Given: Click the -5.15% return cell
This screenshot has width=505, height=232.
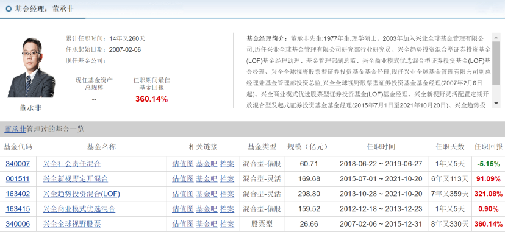Looking at the screenshot, I should [x=489, y=164].
